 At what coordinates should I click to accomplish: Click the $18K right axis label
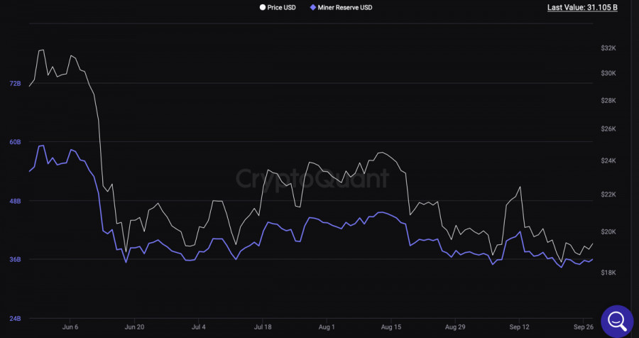click(608, 273)
